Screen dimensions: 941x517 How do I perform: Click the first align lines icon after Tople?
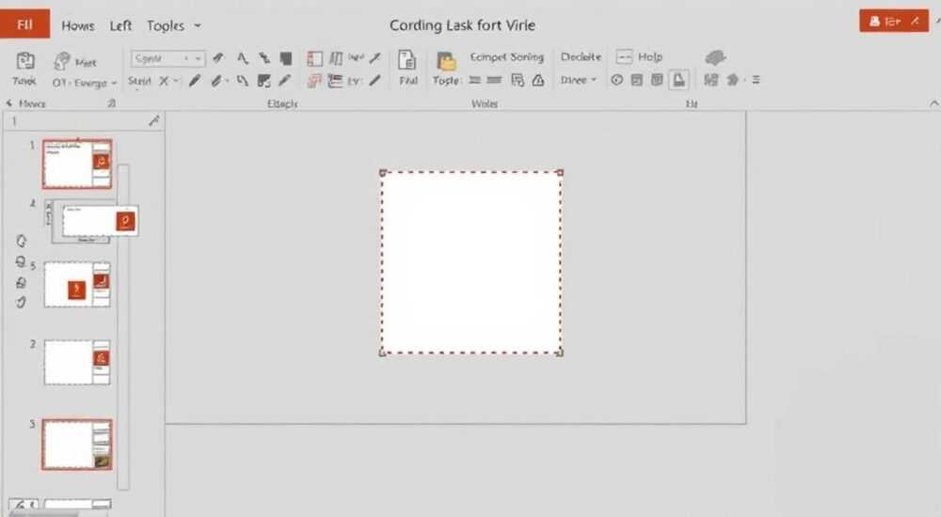coord(474,80)
